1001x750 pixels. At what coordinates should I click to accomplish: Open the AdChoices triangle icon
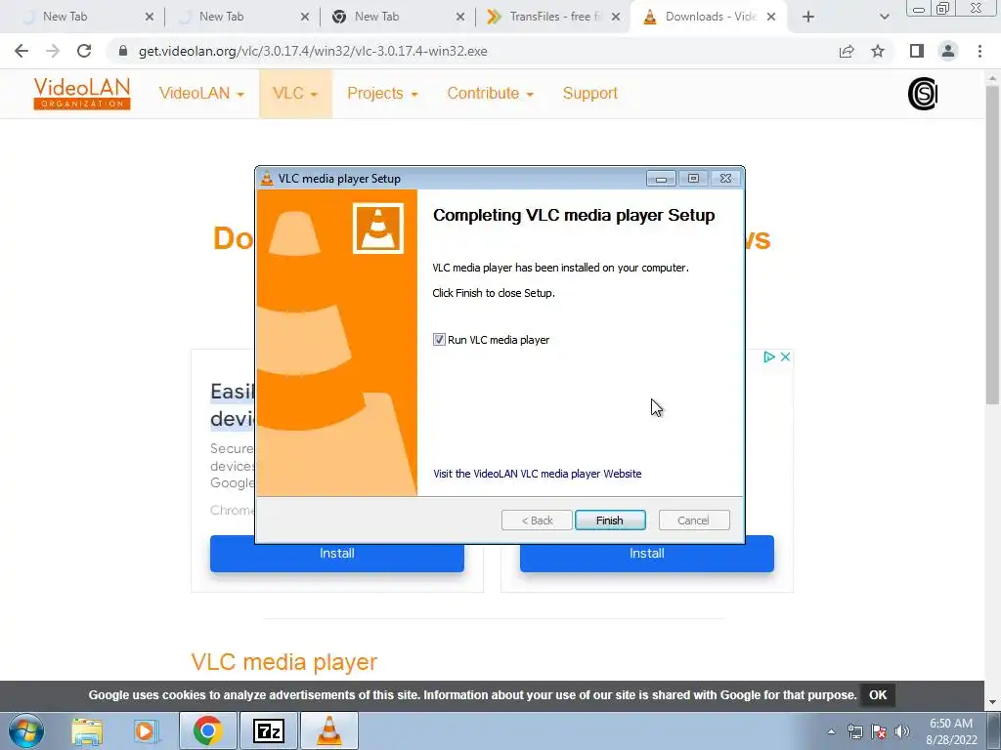click(x=769, y=357)
